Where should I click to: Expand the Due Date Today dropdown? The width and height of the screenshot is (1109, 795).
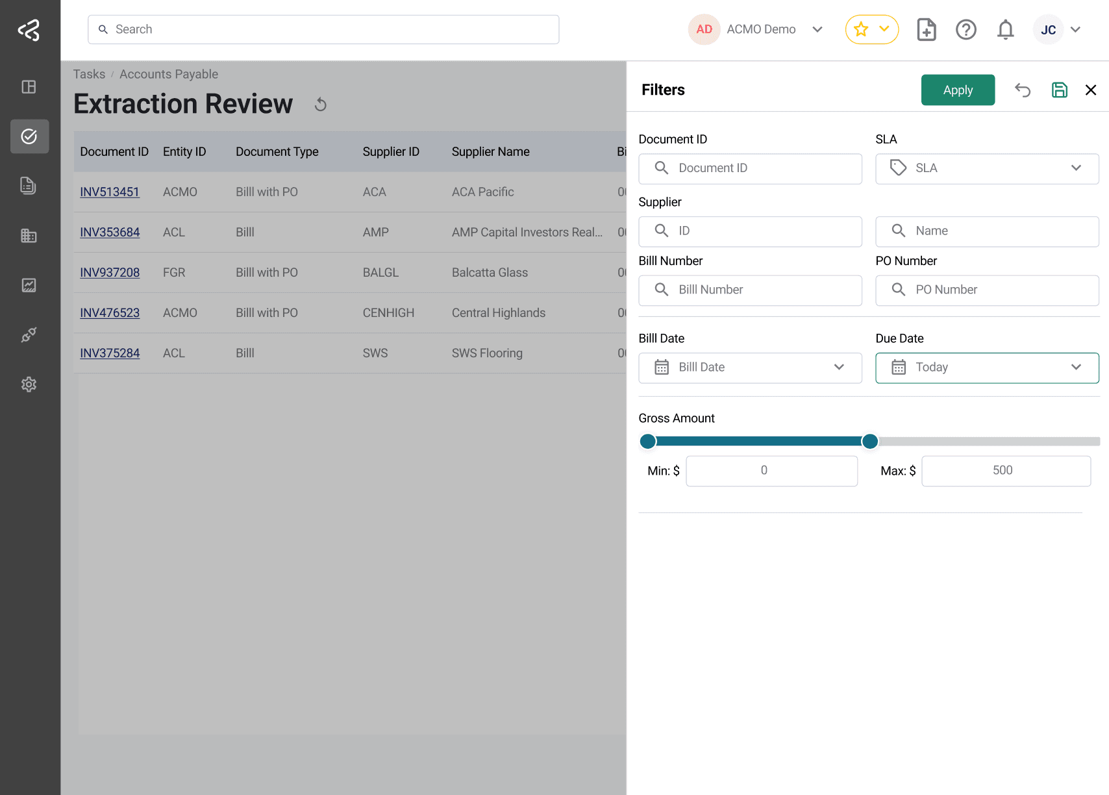point(987,368)
